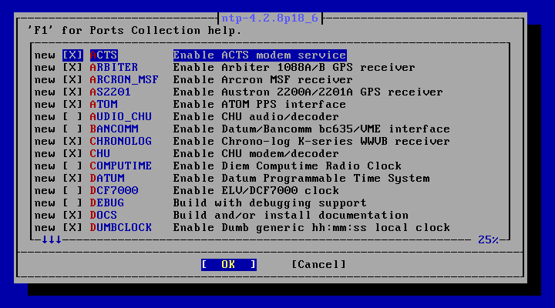Select the CHU modem/decoder row label

pyautogui.click(x=99, y=154)
